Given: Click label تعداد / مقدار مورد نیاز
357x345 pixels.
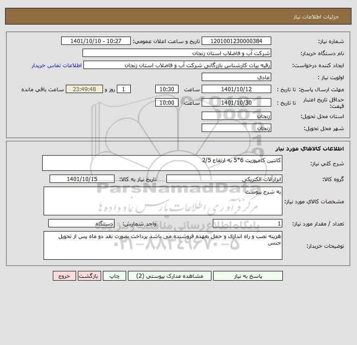Looking at the screenshot, I should [x=318, y=224].
